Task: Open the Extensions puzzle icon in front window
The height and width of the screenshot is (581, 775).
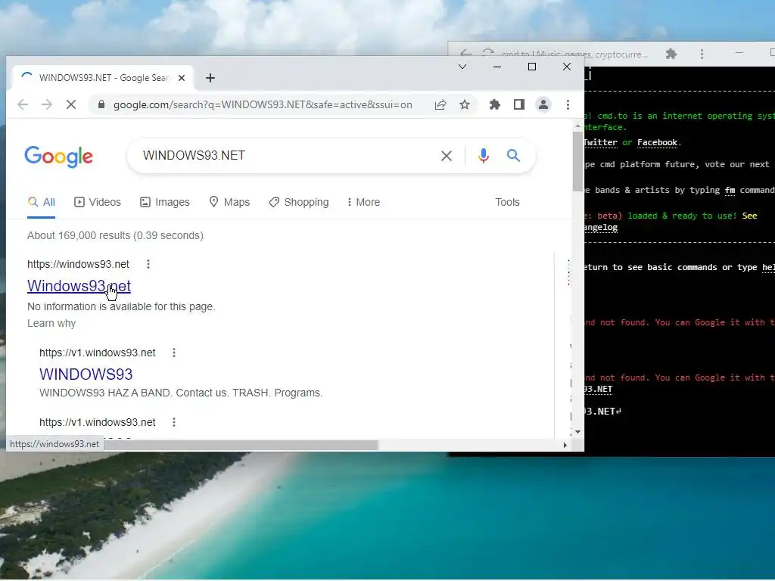Action: point(495,104)
